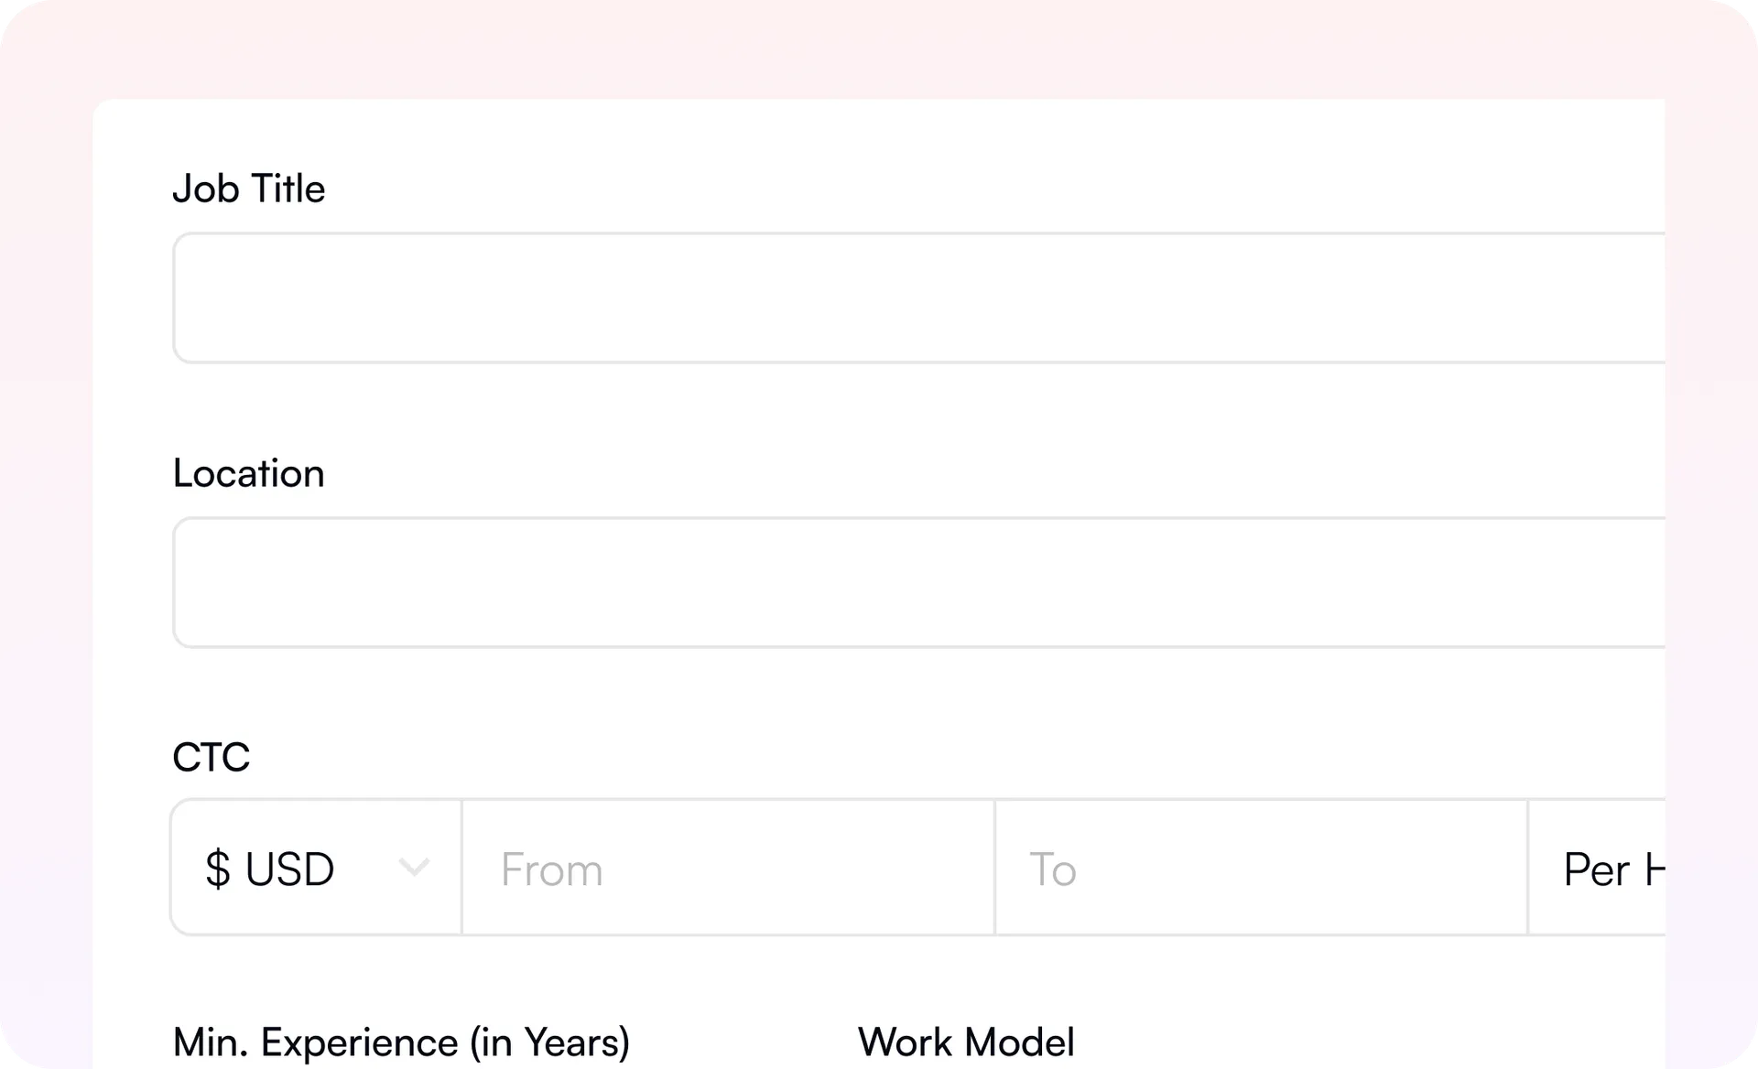1758x1069 pixels.
Task: Click the From salary field
Action: tap(729, 868)
